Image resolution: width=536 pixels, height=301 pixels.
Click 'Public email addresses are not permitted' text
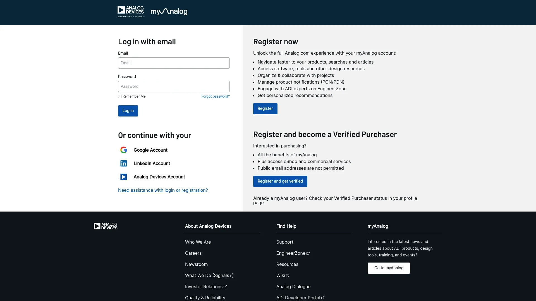(301, 168)
